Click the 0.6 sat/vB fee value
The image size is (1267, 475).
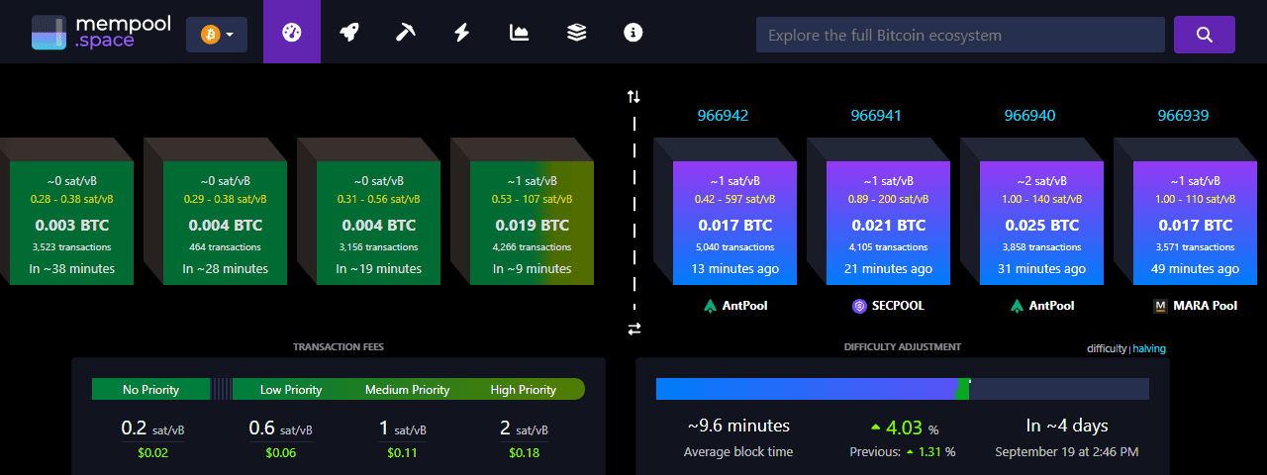pos(279,428)
